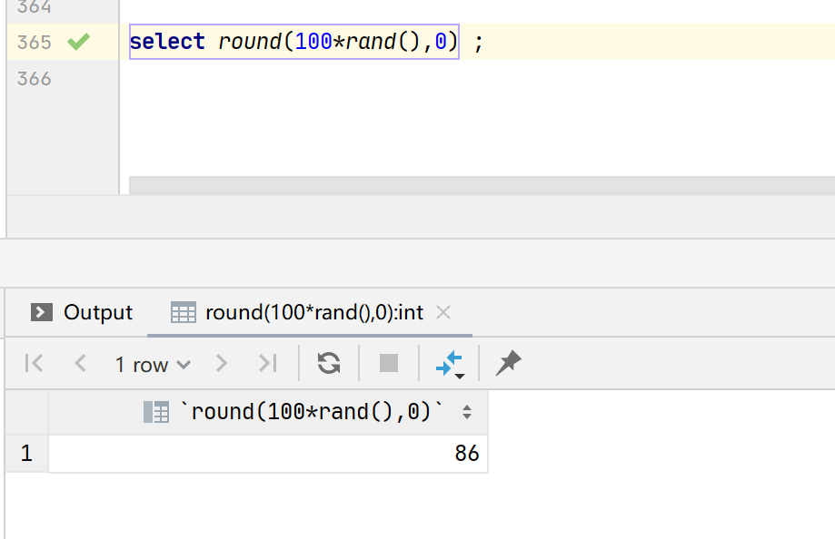
Task: Click the horizontal scrollbar of the editor
Action: tap(482, 184)
